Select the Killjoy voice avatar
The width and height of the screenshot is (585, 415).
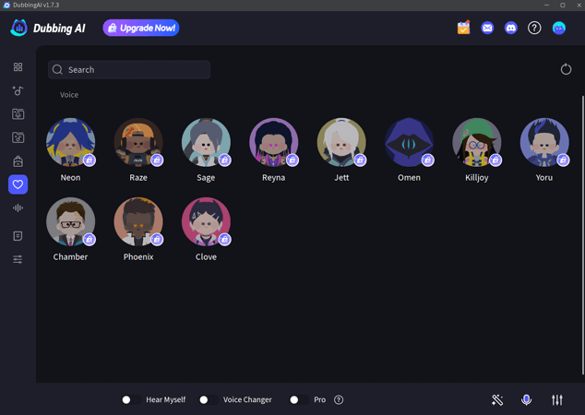tap(477, 142)
